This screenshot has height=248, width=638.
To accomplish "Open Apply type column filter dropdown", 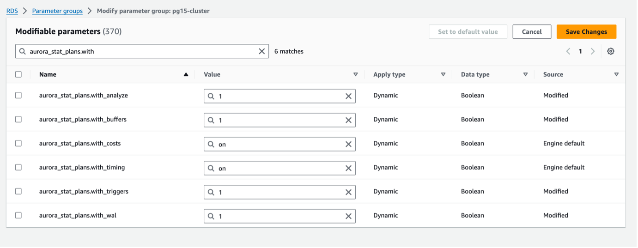I will [x=443, y=74].
